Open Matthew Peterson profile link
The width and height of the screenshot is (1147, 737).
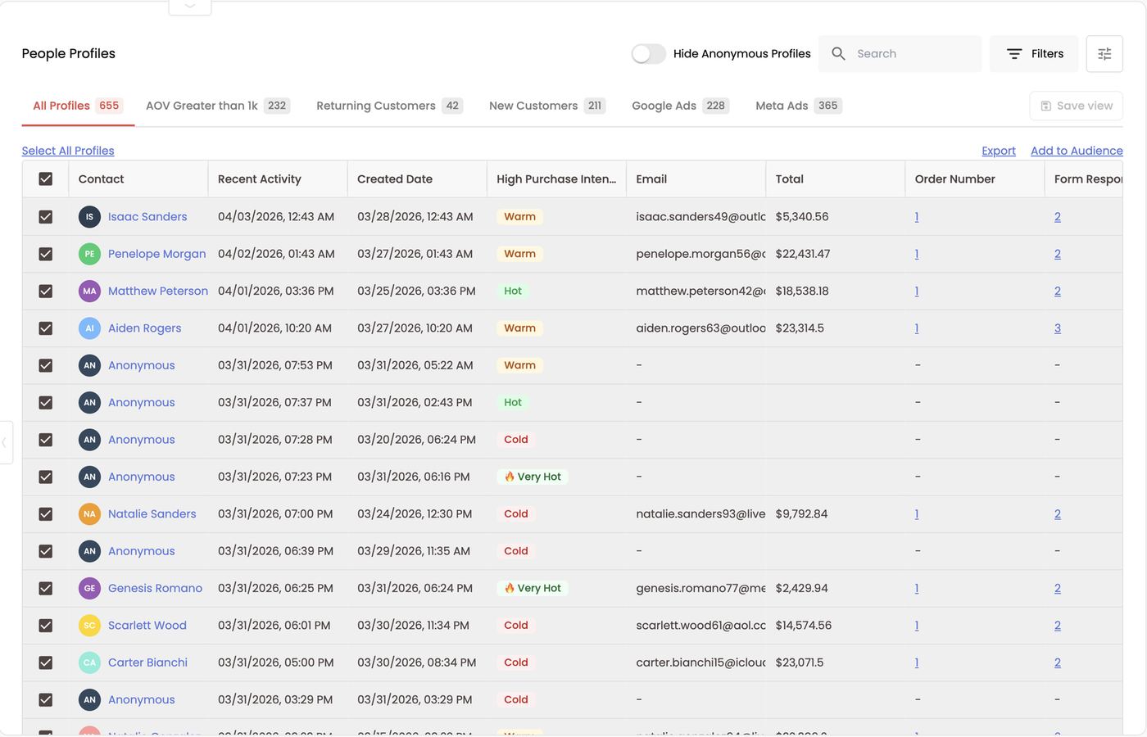158,291
